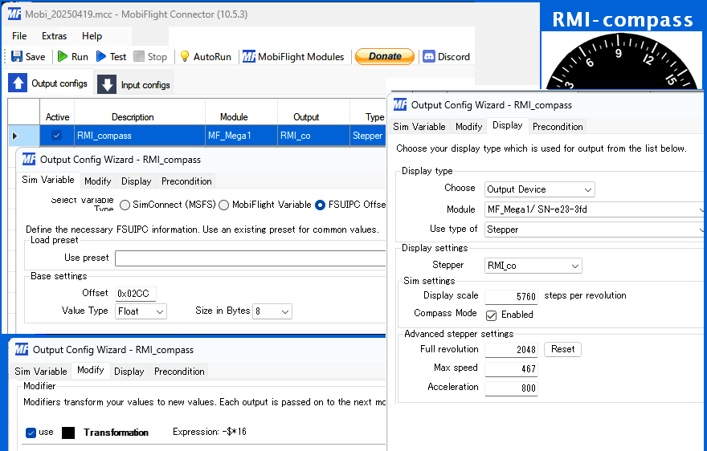Switch to Sim Variable tab in right wizard
This screenshot has width=707, height=451.
419,127
